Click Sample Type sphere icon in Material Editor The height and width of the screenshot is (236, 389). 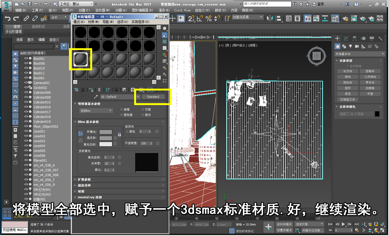click(x=165, y=29)
